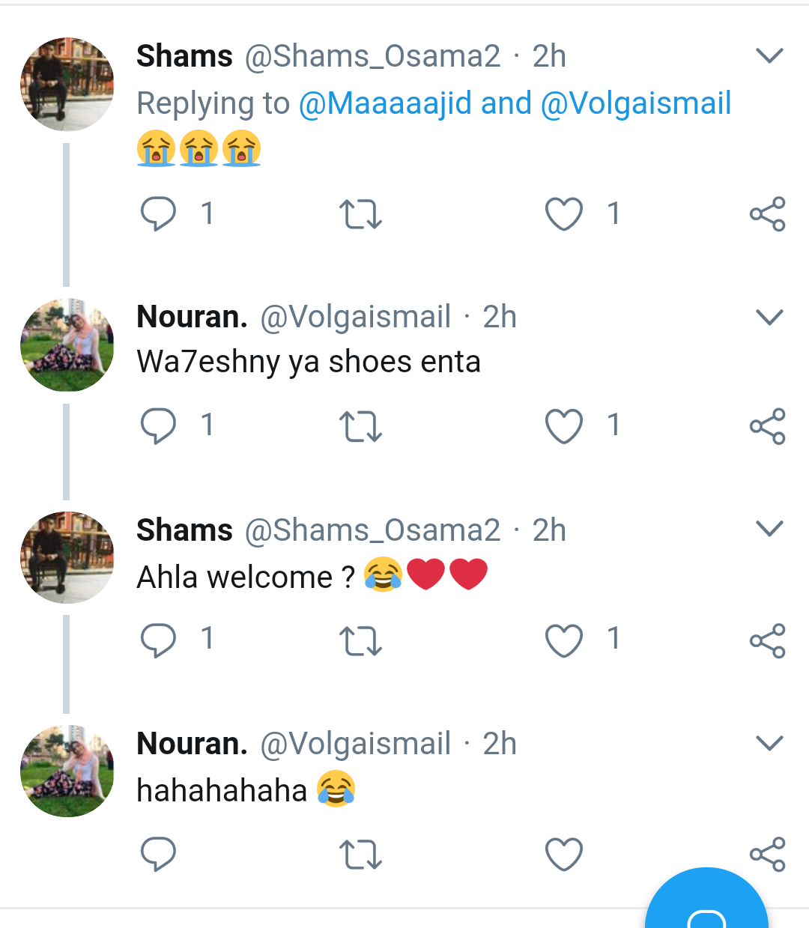
Task: Reply to Nouran's 'hahahahaha' tweet
Action: pos(158,854)
